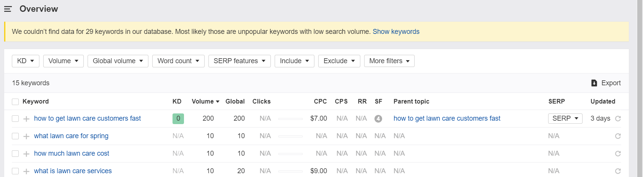Toggle the select-all checkbox in the Keyword header
643x177 pixels.
[x=15, y=102]
